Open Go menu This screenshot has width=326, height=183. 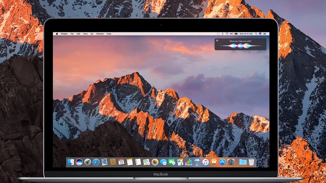click(92, 34)
